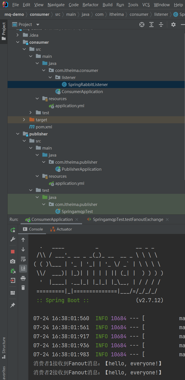Expand the .idea folder
Viewport: 185px width, 380px height.
[17, 35]
